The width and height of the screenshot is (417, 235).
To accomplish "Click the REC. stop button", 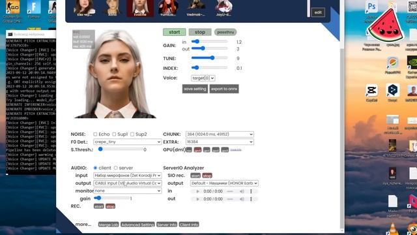I will (x=110, y=206).
